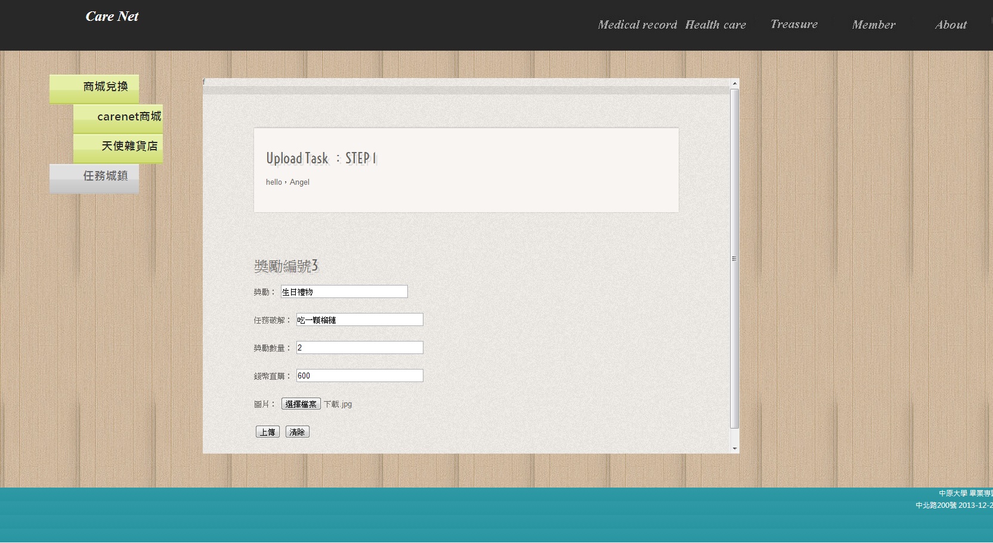
Task: Click the form panel's vertical scrollbar thumb
Action: pos(735,258)
